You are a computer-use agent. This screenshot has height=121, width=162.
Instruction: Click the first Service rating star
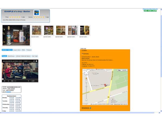[x=34, y=17]
